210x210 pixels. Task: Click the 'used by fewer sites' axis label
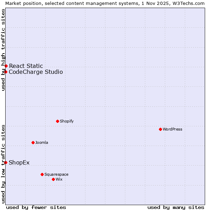(x=36, y=207)
